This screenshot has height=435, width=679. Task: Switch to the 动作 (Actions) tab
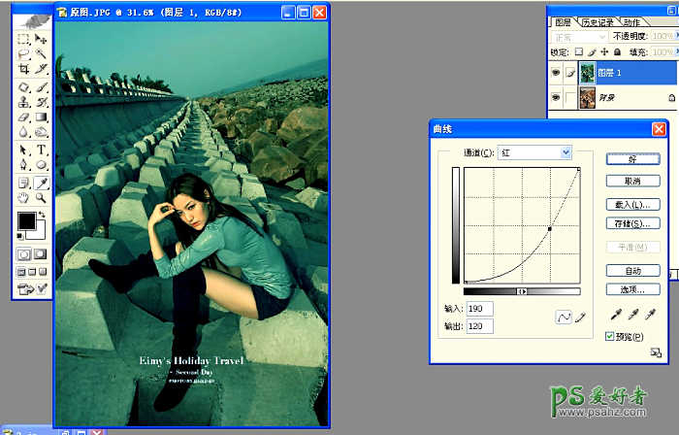pyautogui.click(x=631, y=21)
